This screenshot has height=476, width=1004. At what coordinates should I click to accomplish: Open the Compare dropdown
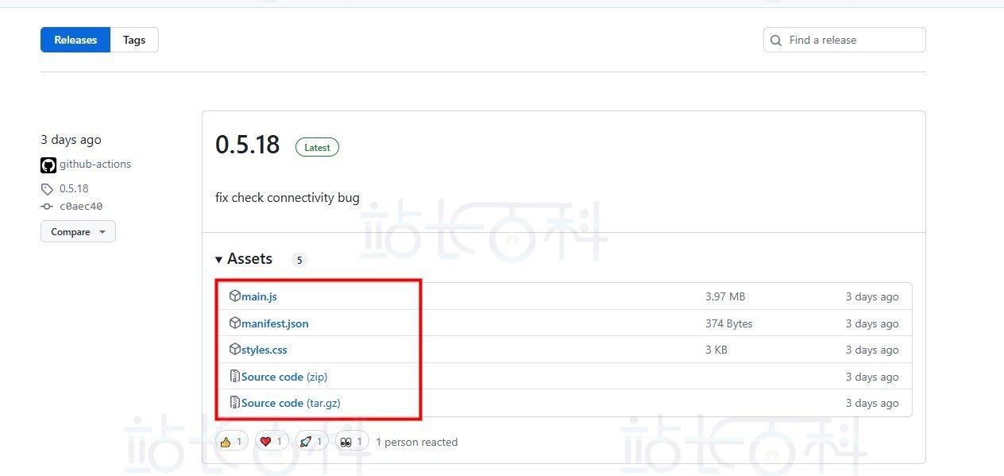click(x=78, y=232)
